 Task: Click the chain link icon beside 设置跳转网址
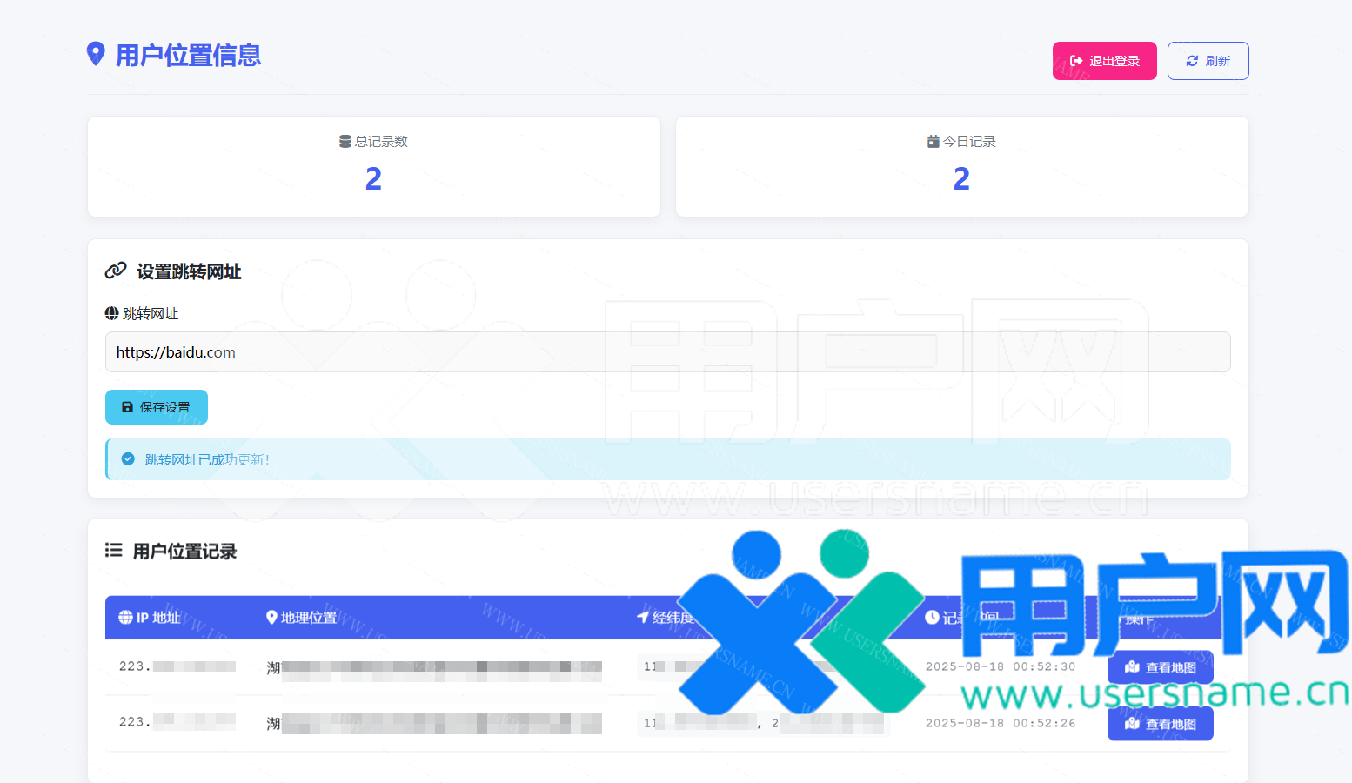[116, 271]
